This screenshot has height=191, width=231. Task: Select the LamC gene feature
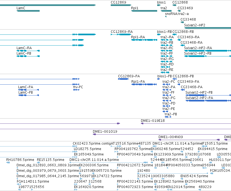[x=28, y=11]
